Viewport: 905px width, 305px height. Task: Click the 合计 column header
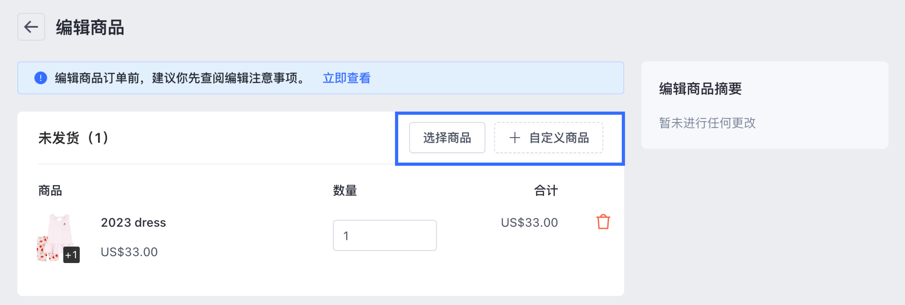[546, 191]
